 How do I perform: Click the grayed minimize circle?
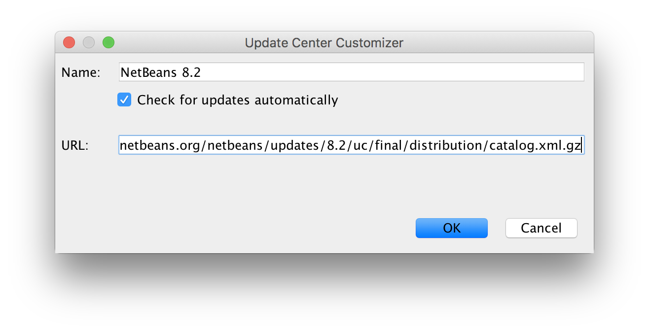click(88, 42)
